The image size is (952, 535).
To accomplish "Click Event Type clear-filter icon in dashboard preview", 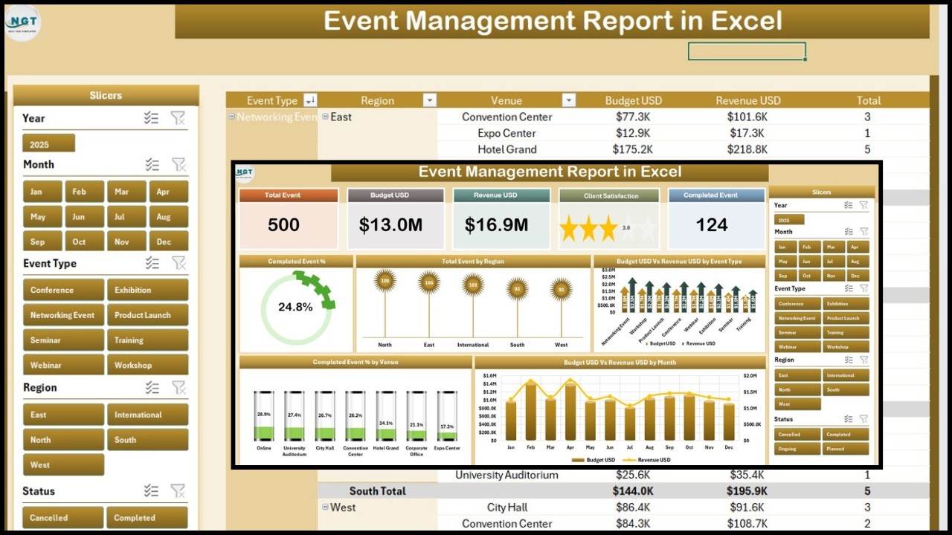I will pyautogui.click(x=863, y=288).
